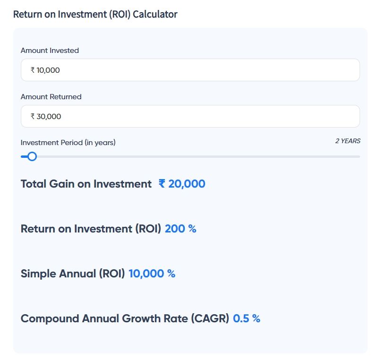Click the 0.5 % CAGR result value
Viewport: 378px width, 361px height.
(247, 318)
